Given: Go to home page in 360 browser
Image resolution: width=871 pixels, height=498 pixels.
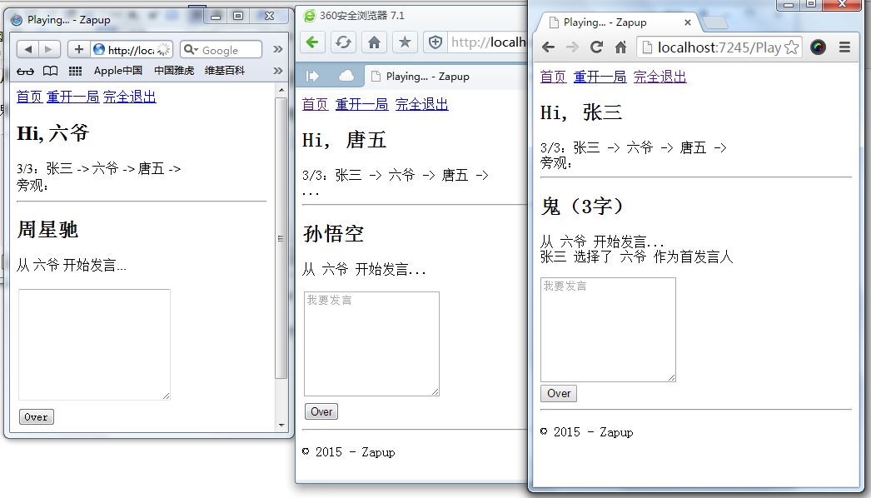Looking at the screenshot, I should point(375,42).
